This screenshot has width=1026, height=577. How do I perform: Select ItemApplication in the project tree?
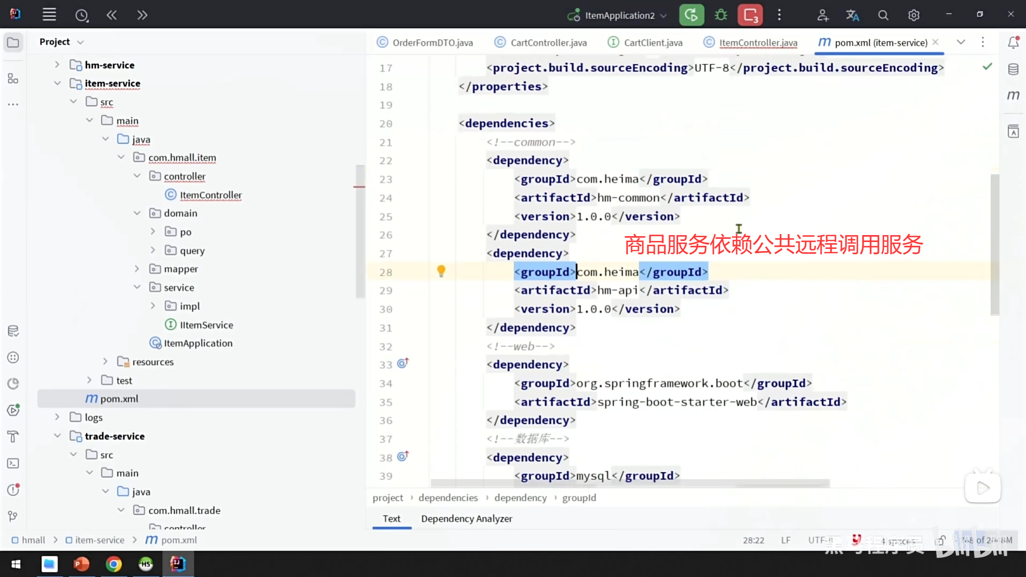click(198, 343)
